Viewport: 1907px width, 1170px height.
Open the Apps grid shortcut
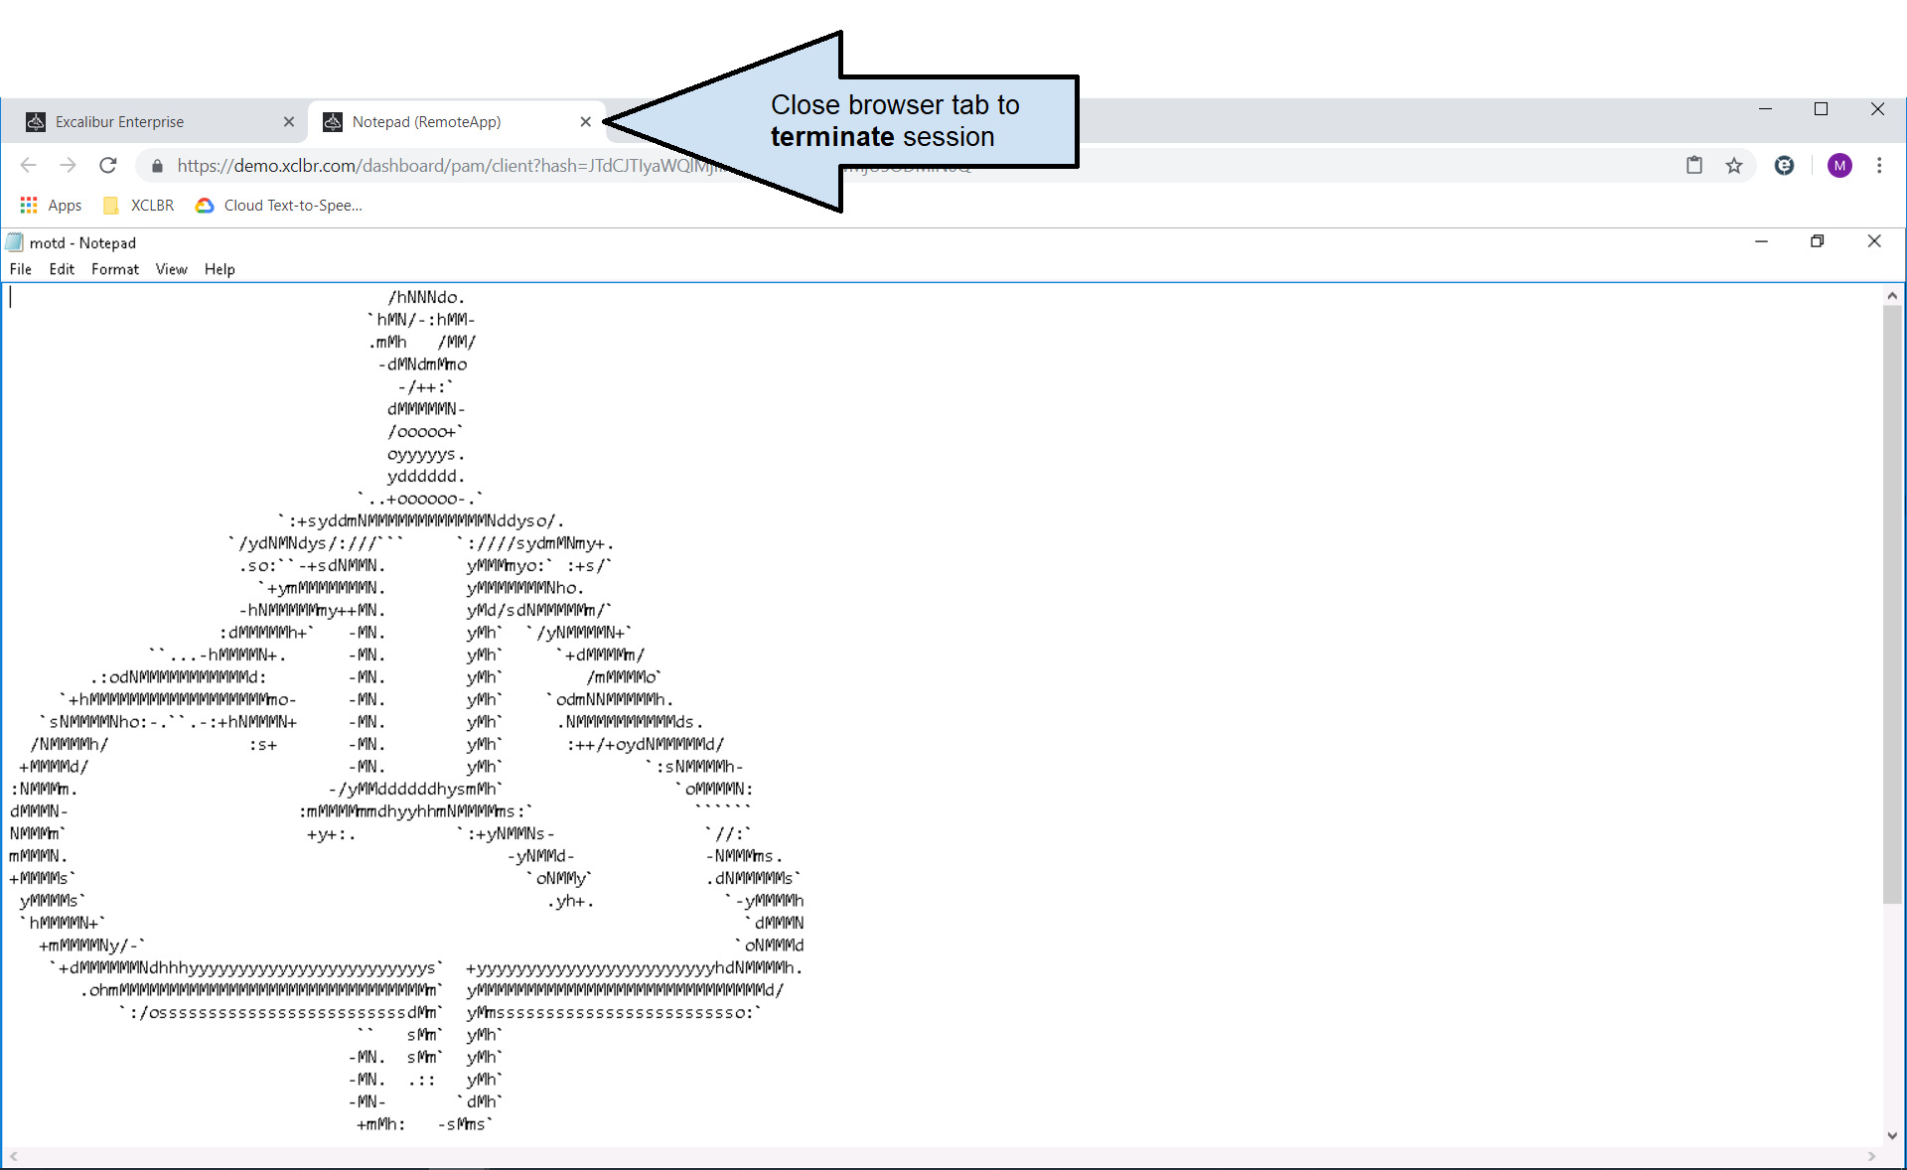click(x=51, y=206)
